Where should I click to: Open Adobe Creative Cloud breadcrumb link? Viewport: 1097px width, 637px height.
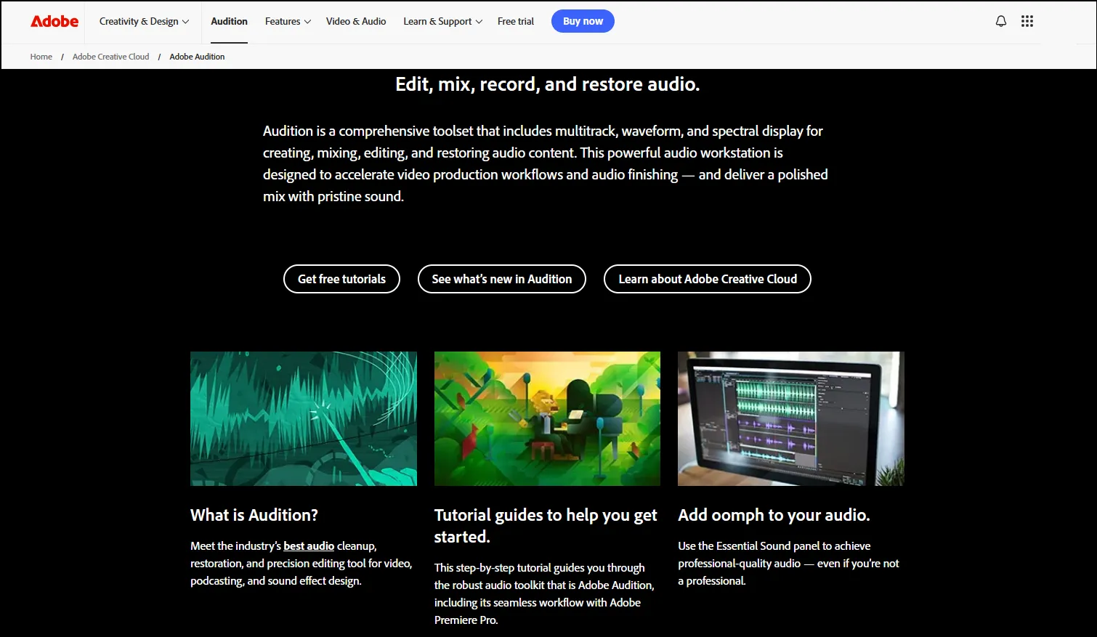[x=110, y=56]
